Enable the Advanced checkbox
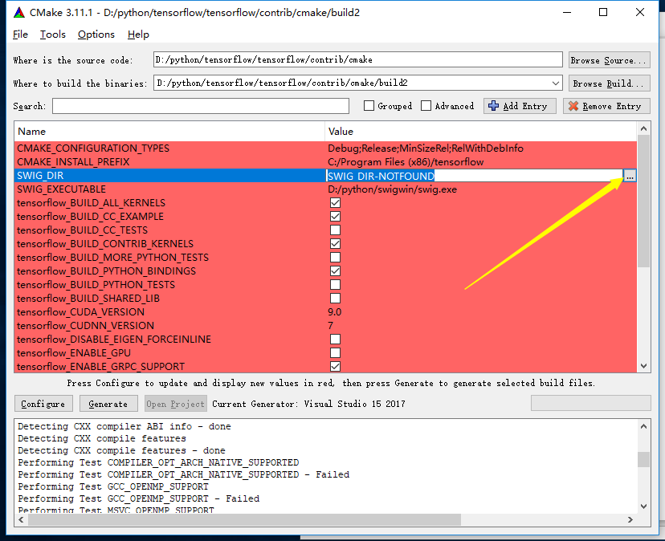 426,106
